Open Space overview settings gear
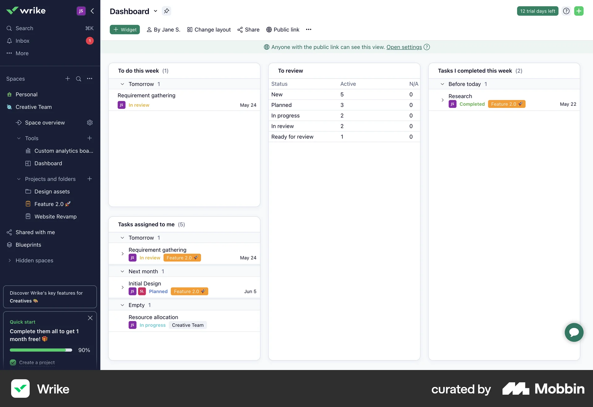593x407 pixels. point(90,122)
